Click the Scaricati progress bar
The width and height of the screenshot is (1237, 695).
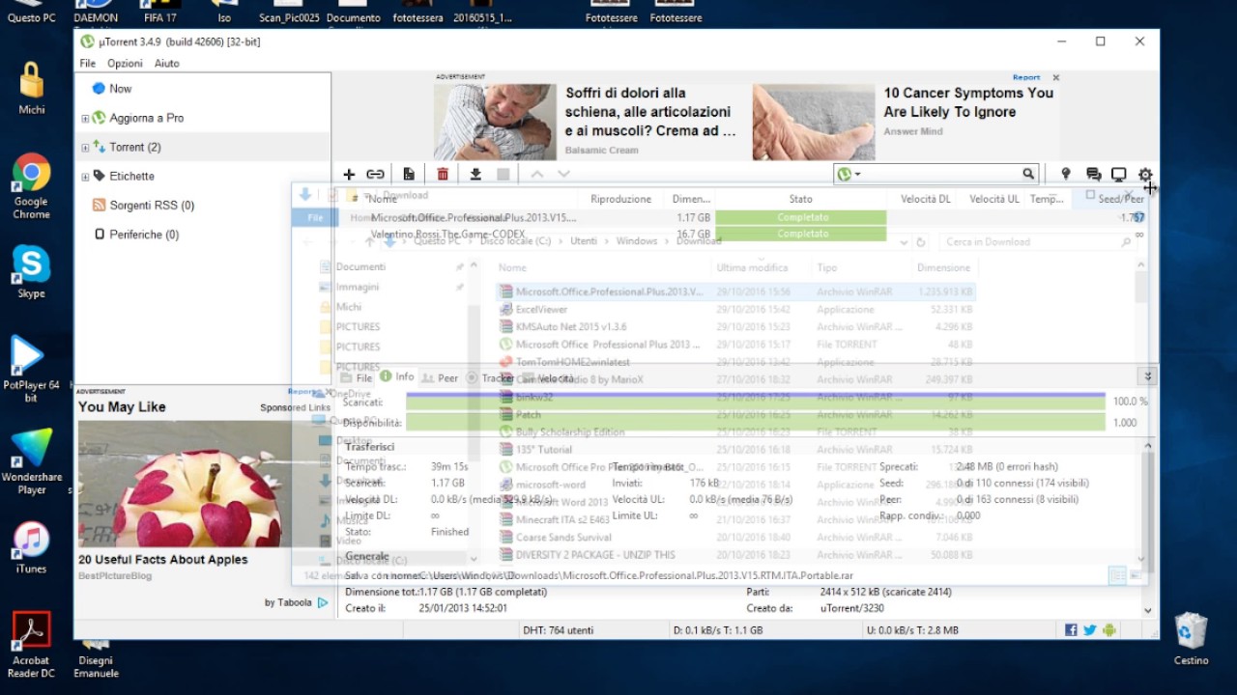click(755, 401)
